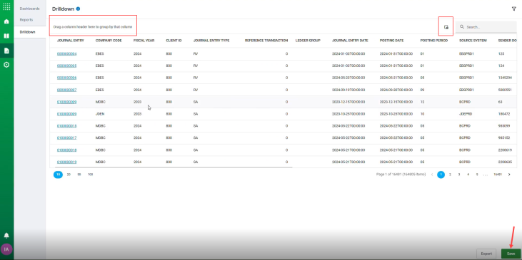Sort by Journal Entry Date column header
The height and width of the screenshot is (260, 522).
[350, 41]
